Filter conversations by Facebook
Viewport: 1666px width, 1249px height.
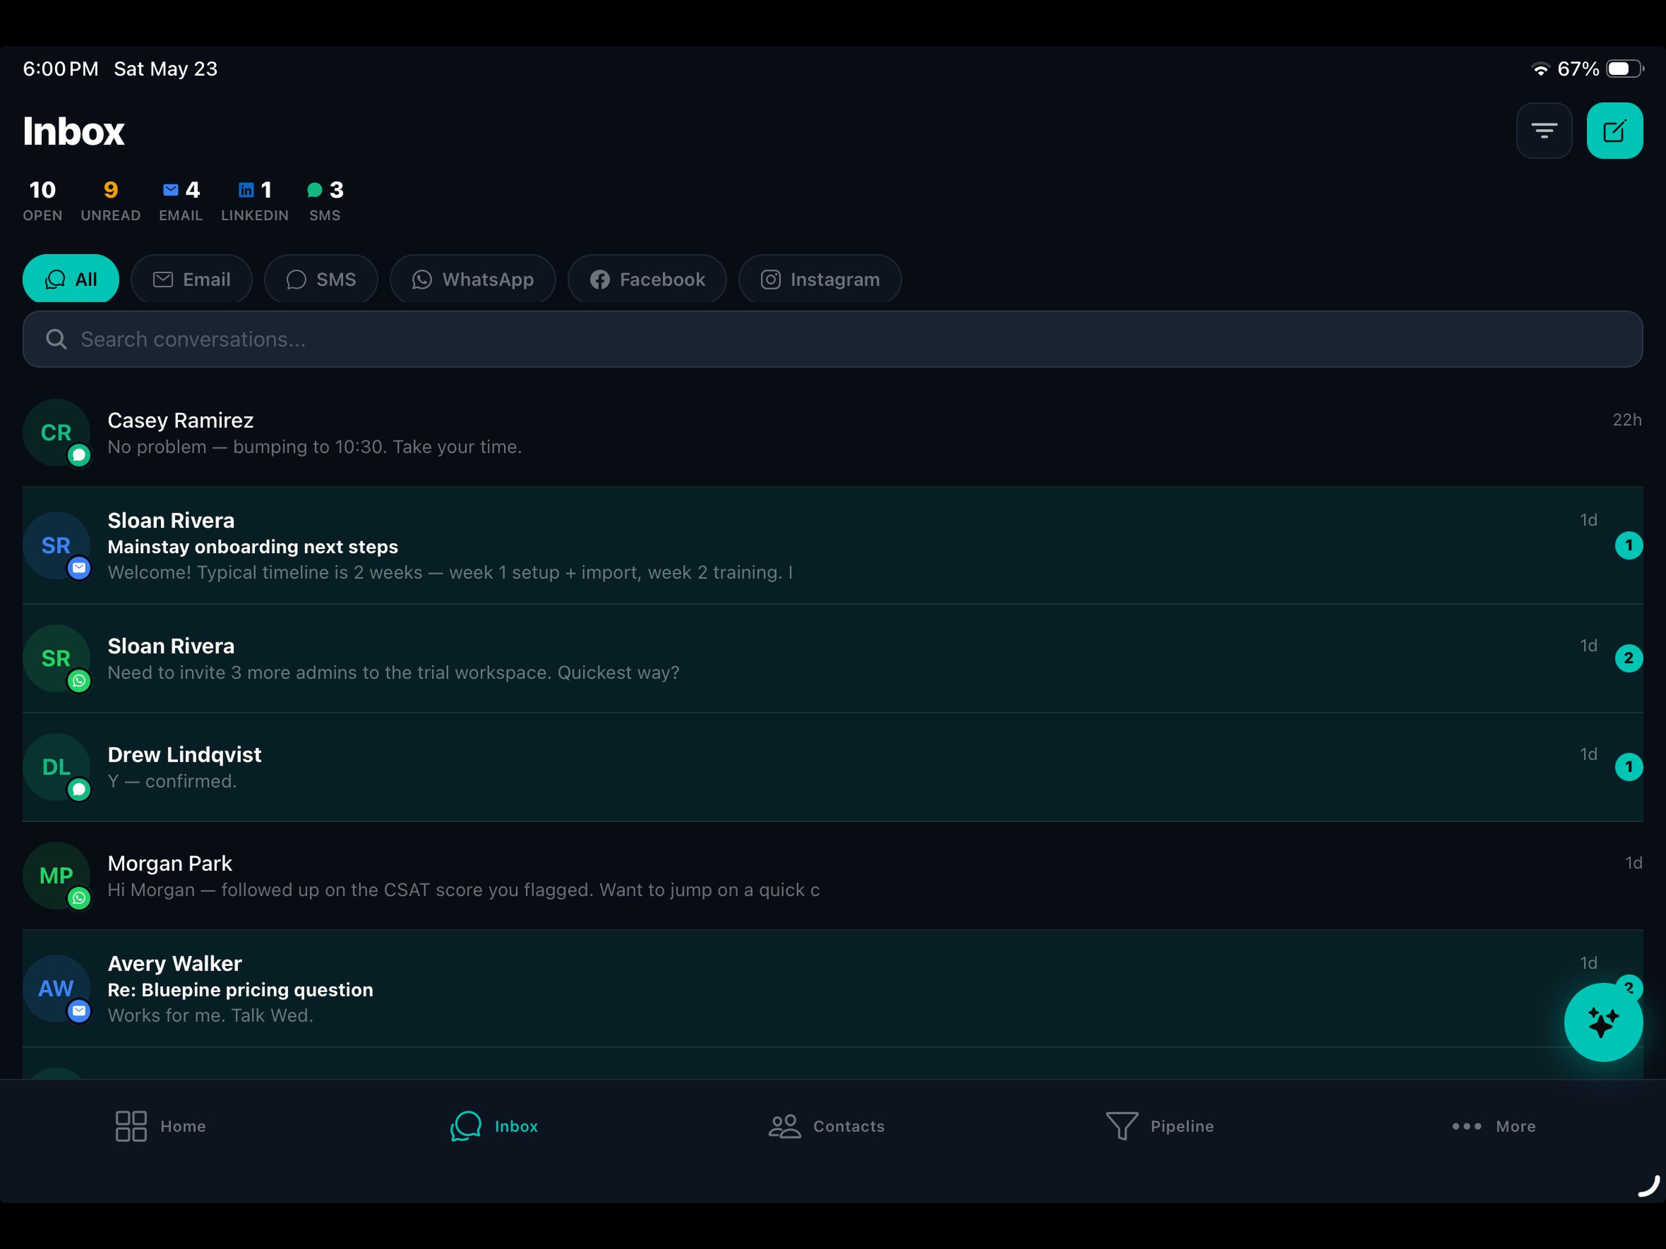tap(647, 280)
